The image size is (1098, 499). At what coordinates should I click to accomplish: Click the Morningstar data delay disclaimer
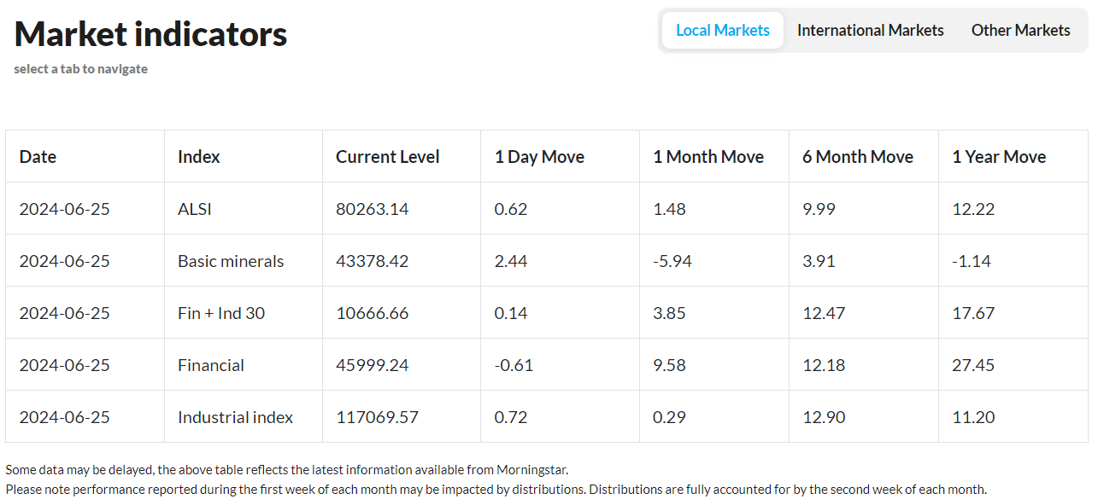tap(286, 470)
